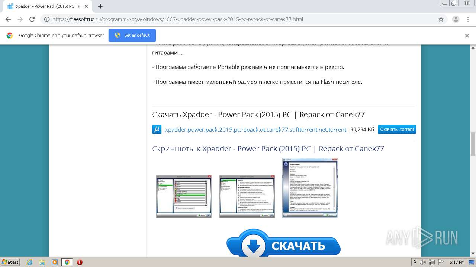Click the 30,234 Кб file size
476x267 pixels.
click(362, 129)
